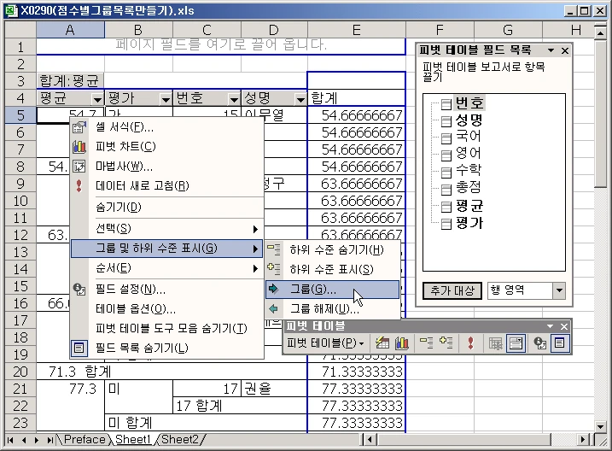Screen dimensions: 612x451
Task: Expand the 순서(E) submenu
Action: pos(167,268)
